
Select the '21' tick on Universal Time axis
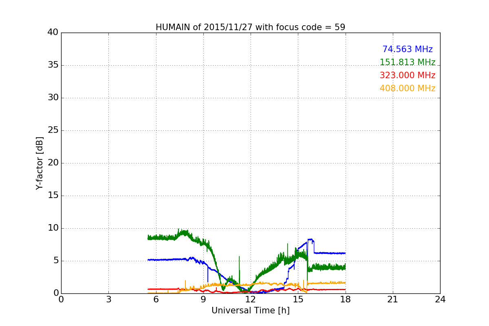point(392,299)
